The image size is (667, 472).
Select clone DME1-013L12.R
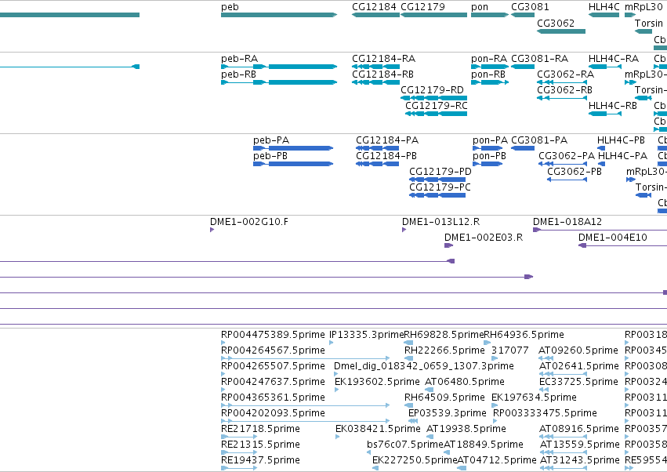tap(404, 230)
